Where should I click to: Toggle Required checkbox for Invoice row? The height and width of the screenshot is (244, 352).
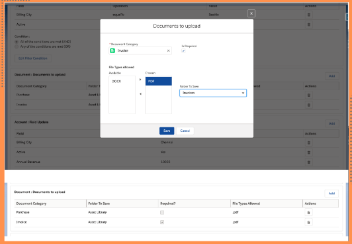point(162,222)
